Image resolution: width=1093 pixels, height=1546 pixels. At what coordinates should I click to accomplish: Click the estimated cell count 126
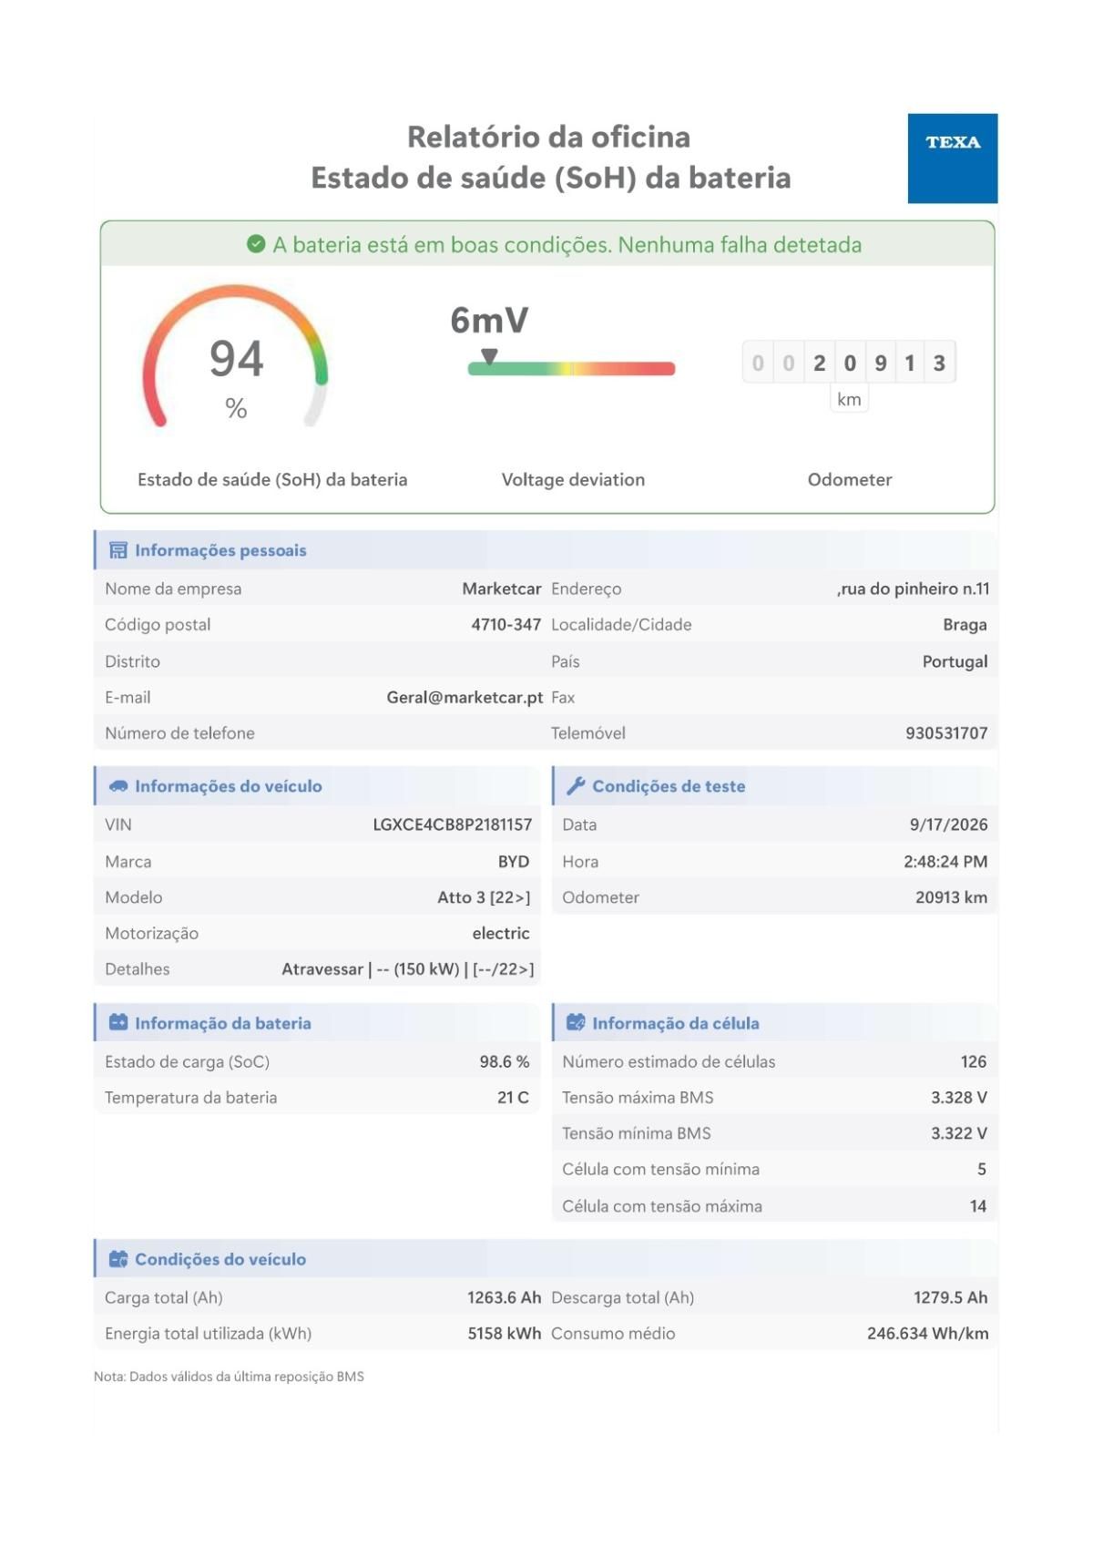[x=974, y=1061]
